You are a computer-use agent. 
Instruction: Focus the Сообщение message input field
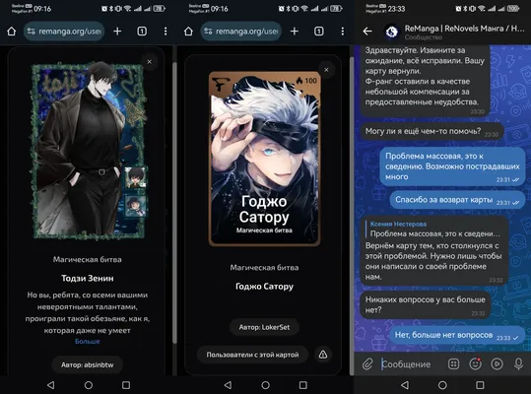click(411, 363)
